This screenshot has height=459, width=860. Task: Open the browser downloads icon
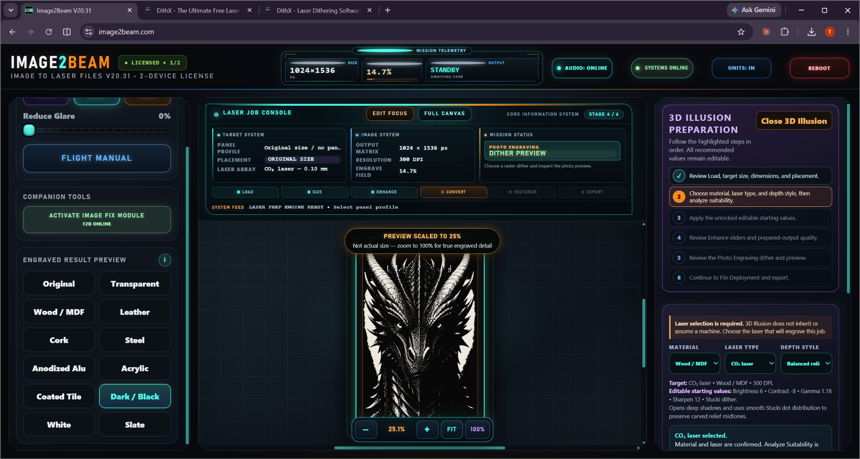coord(811,32)
